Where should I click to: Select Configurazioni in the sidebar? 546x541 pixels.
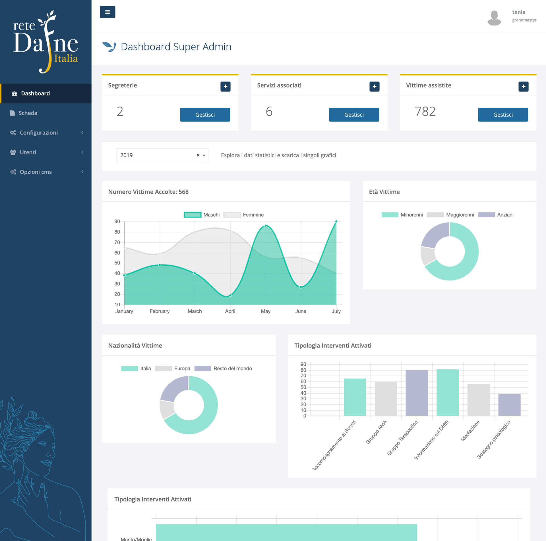pos(46,133)
